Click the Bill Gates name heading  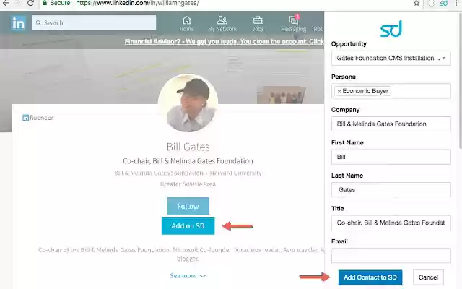coord(188,147)
